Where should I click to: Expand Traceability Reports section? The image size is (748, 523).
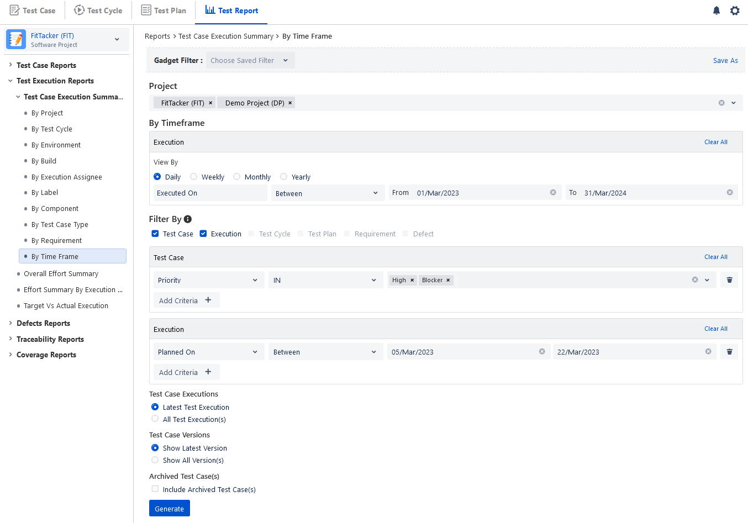[10, 339]
